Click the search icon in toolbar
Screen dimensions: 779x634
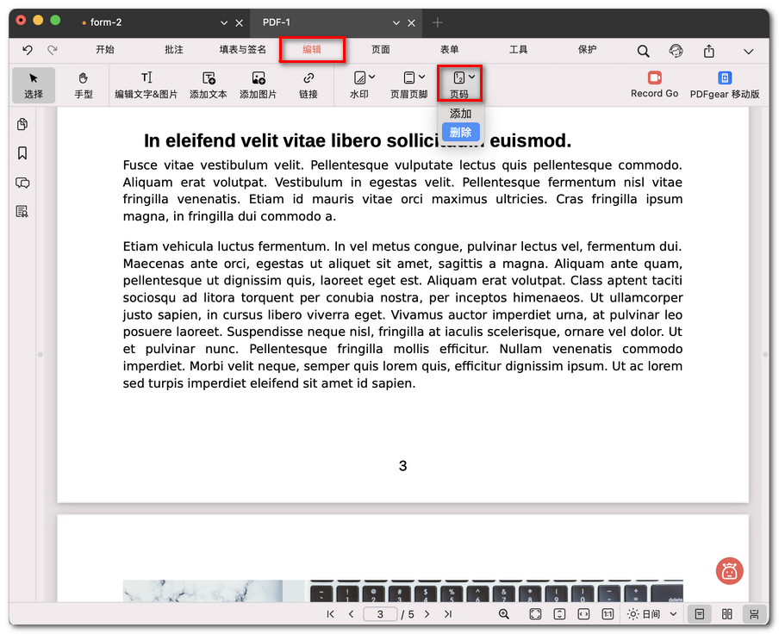point(643,50)
